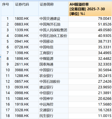The image size is (112, 119).
Task: Click the premium value 40.9305
Action: [104, 36]
